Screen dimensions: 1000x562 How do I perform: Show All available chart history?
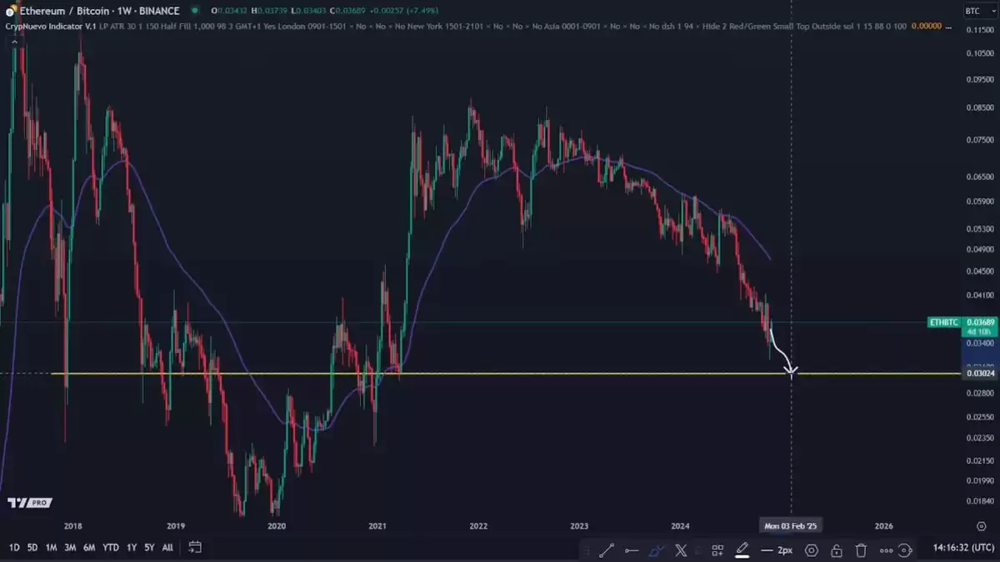click(x=167, y=547)
